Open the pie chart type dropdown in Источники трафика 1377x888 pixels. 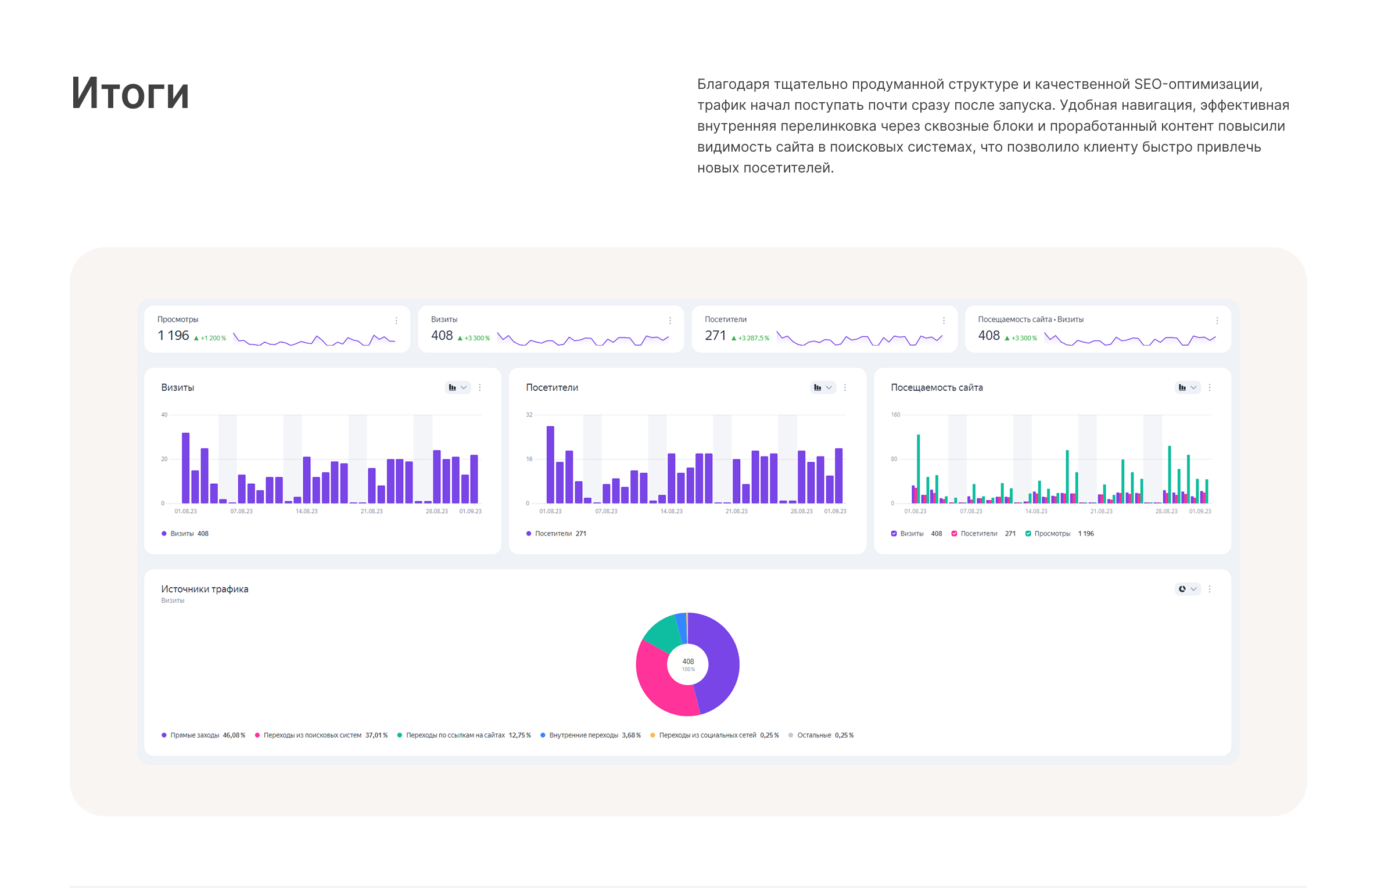coord(1187,589)
